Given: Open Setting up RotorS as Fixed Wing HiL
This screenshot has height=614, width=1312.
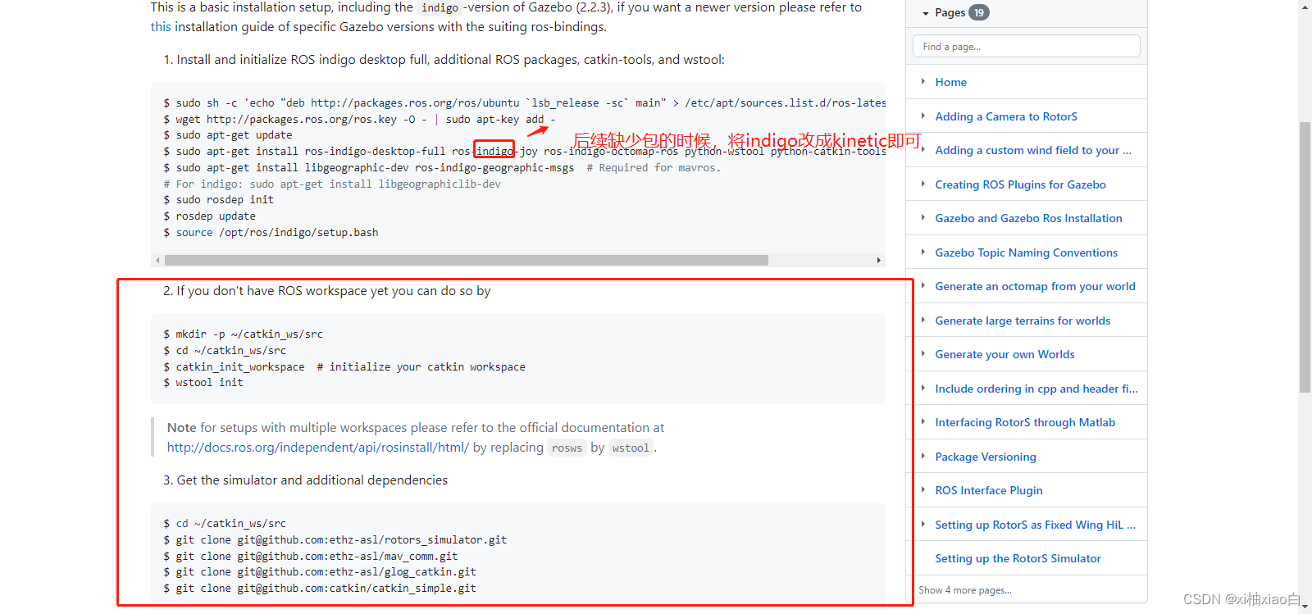Looking at the screenshot, I should point(1035,525).
